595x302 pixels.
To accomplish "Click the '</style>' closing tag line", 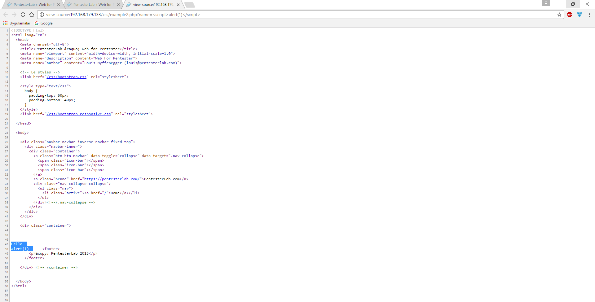I will [x=29, y=109].
